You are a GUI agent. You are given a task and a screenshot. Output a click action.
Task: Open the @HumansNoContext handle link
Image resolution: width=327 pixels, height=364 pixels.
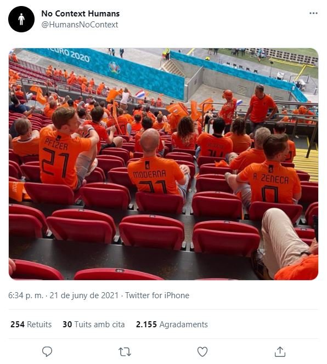point(80,25)
